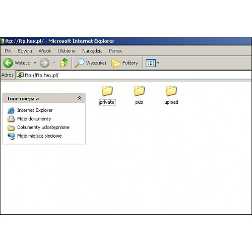
Task: Select the pub folder
Action: [x=139, y=95]
